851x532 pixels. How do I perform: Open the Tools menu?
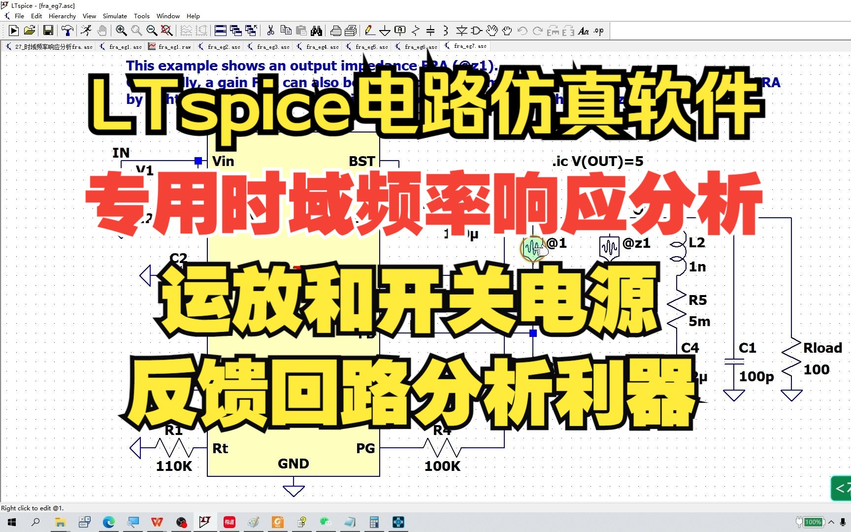point(141,16)
